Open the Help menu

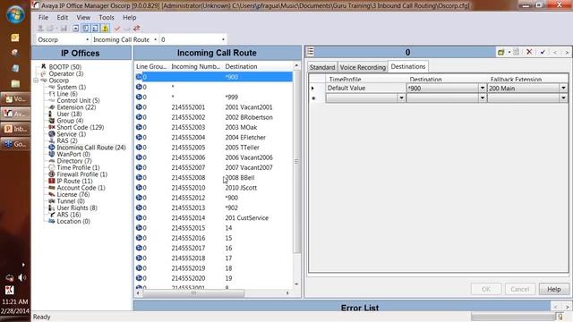(129, 17)
